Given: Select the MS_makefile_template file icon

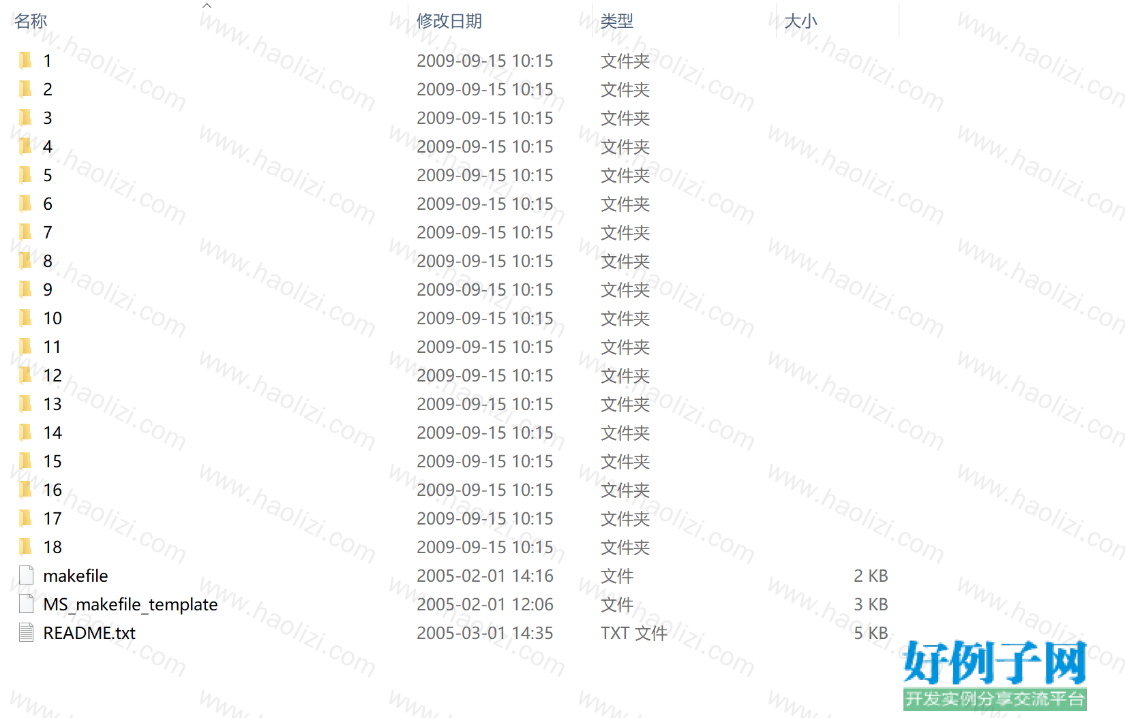Looking at the screenshot, I should pyautogui.click(x=26, y=604).
